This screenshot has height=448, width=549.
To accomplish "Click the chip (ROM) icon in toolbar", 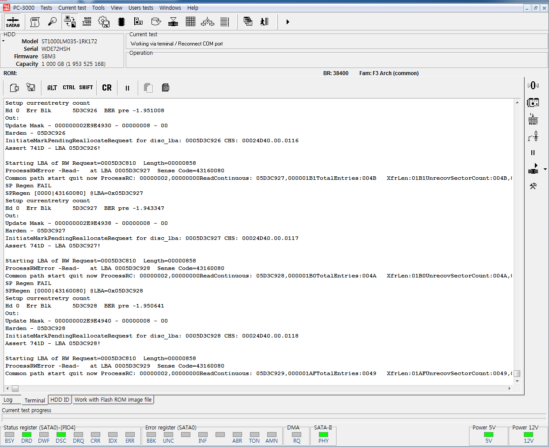I will click(x=121, y=22).
